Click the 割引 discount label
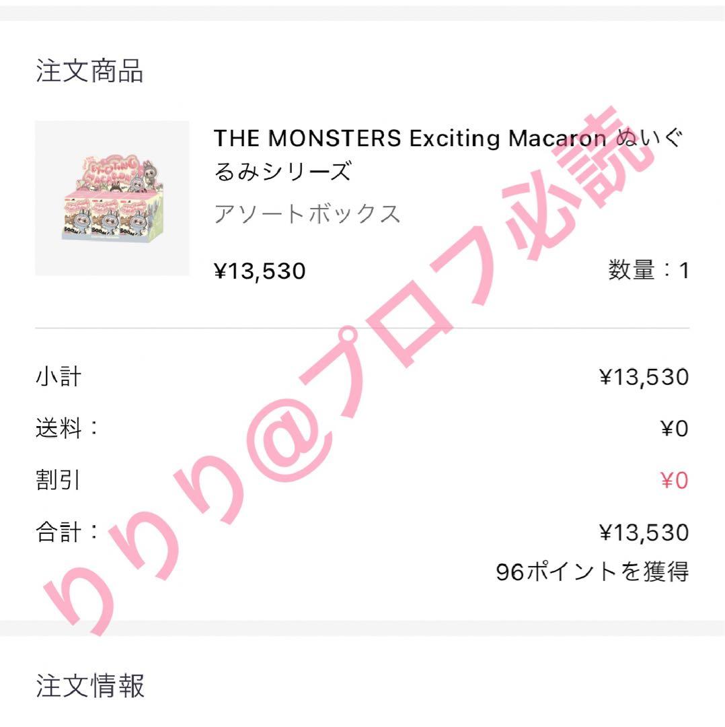The height and width of the screenshot is (727, 725). [58, 480]
